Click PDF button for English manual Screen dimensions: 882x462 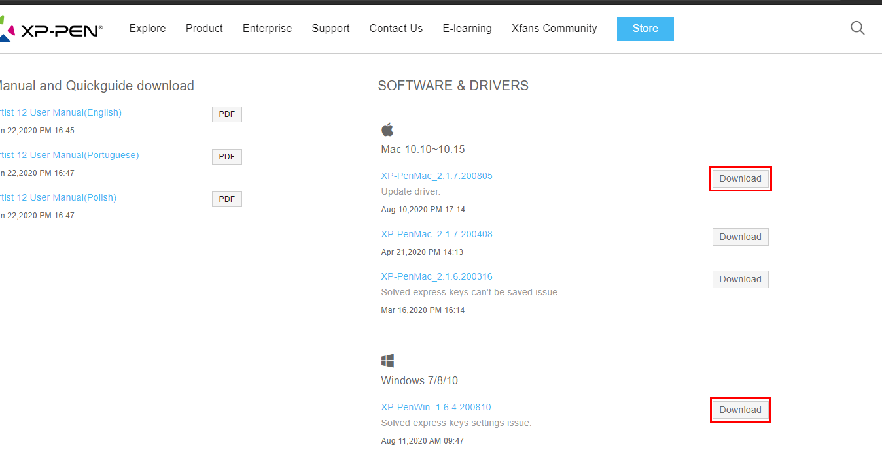pyautogui.click(x=227, y=114)
